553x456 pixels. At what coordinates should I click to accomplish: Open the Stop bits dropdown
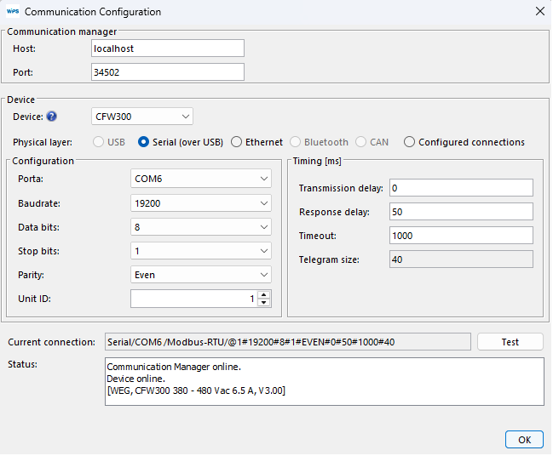[x=201, y=251]
